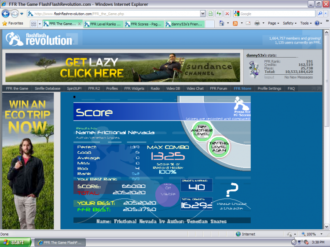Click Try This Level Again button
330x247 pixels.
pyautogui.click(x=219, y=147)
